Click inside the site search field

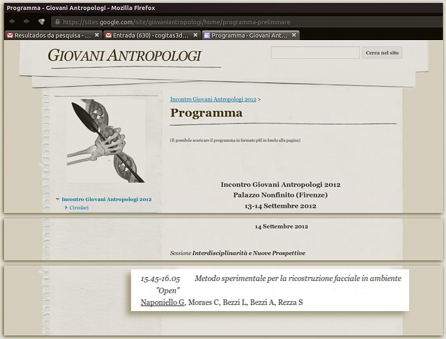[315, 52]
